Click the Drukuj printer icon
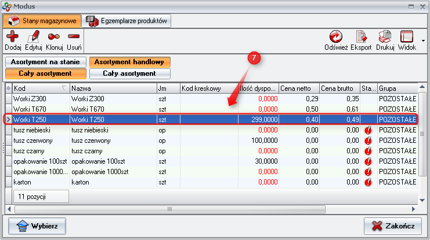This screenshot has width=430, height=240. (x=385, y=37)
